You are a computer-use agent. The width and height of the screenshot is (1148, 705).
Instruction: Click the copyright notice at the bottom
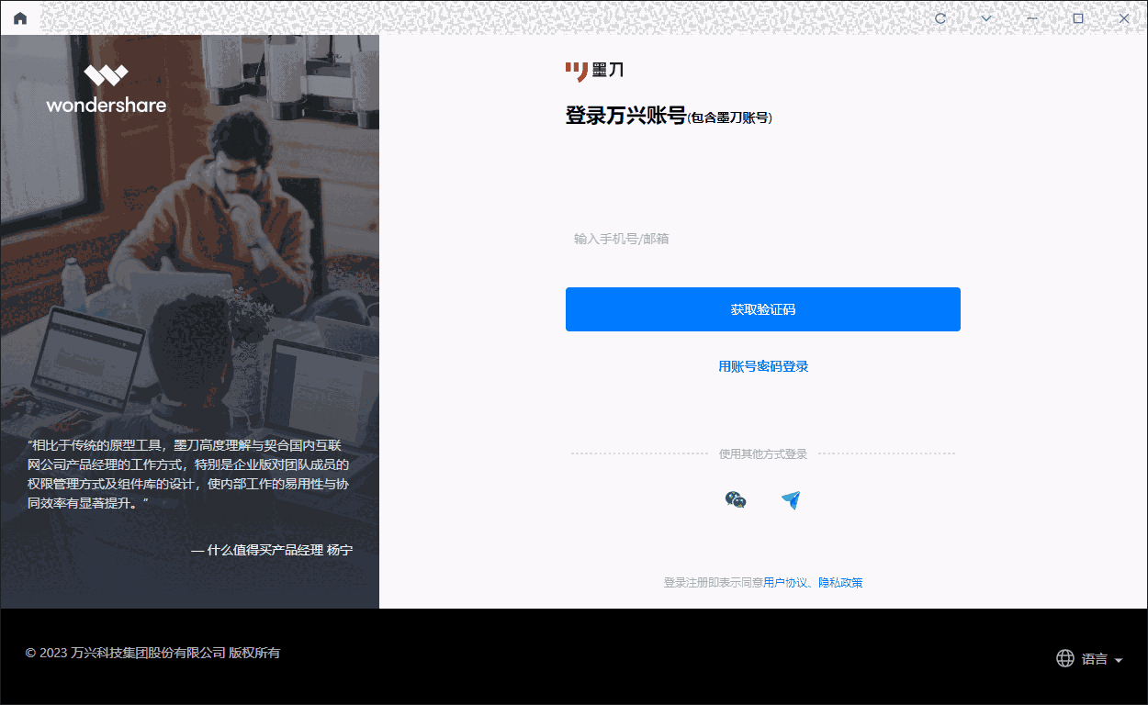[152, 652]
